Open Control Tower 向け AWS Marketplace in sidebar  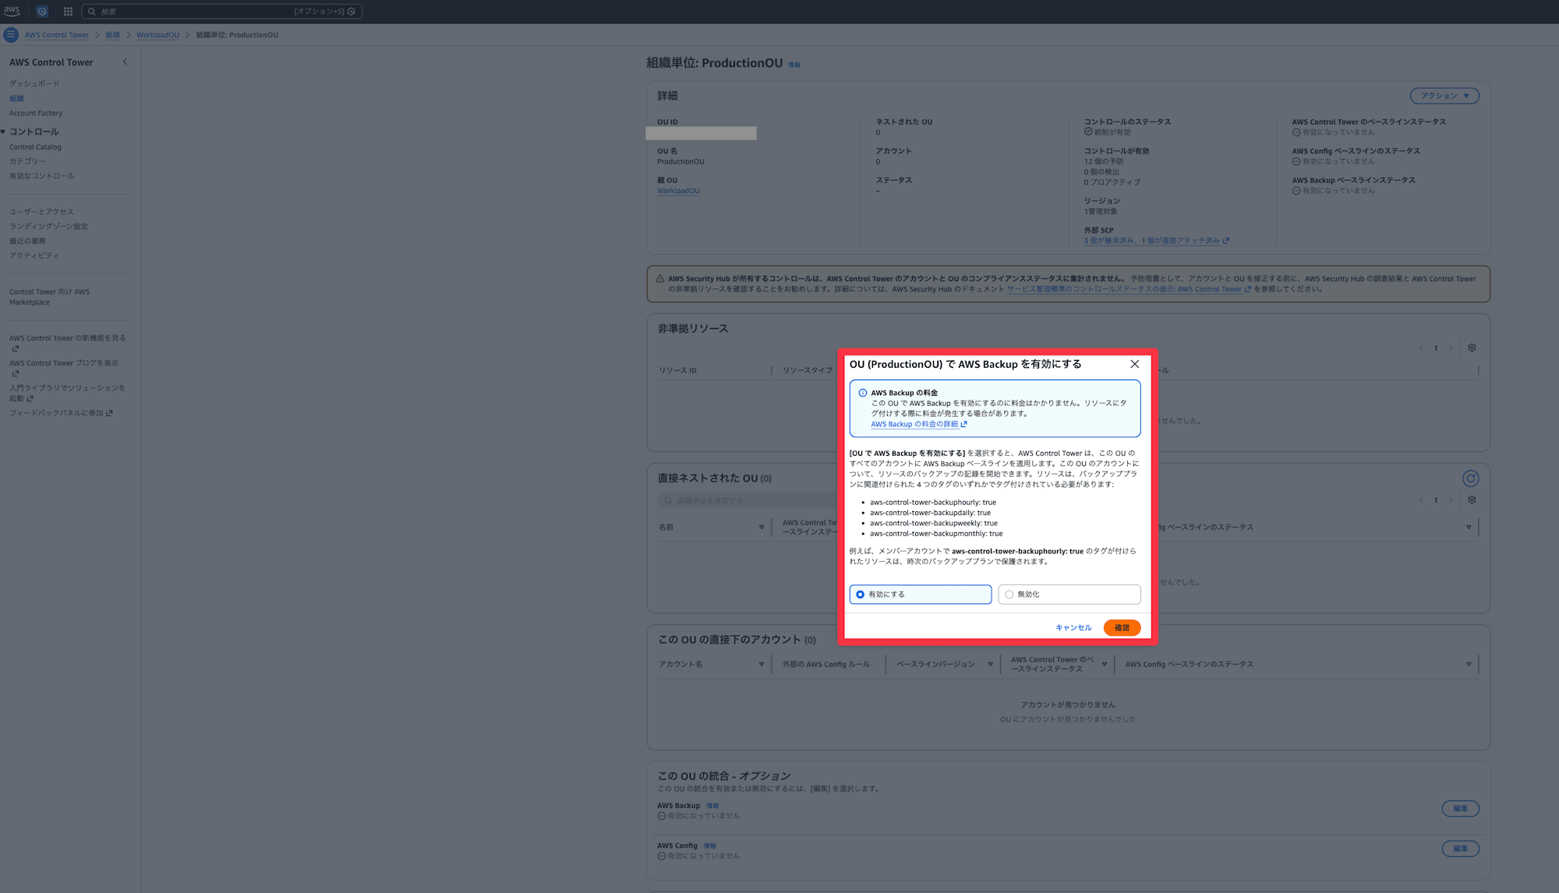tap(49, 297)
